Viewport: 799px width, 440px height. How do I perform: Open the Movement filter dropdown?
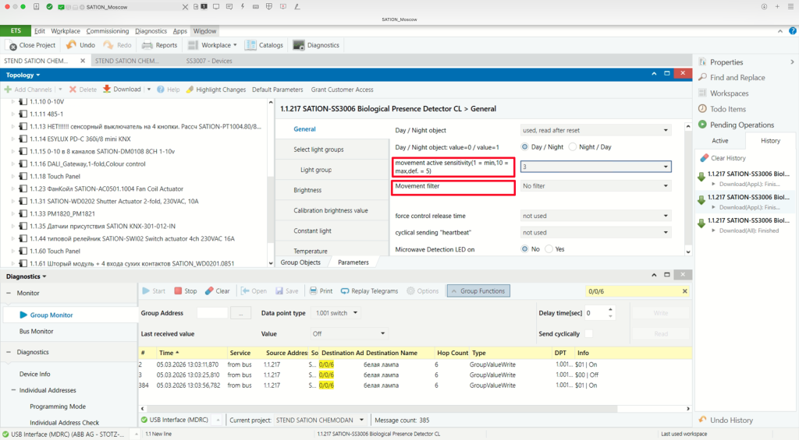595,186
